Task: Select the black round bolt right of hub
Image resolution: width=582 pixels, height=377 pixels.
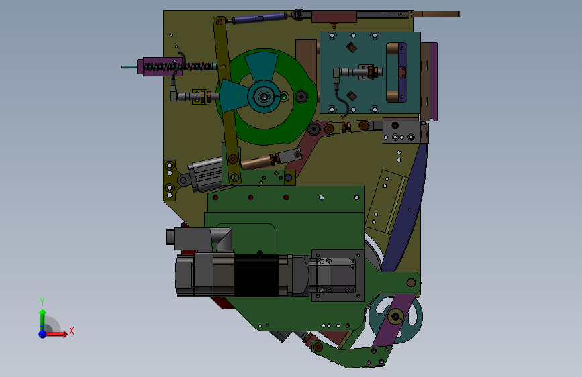Action: coord(301,97)
